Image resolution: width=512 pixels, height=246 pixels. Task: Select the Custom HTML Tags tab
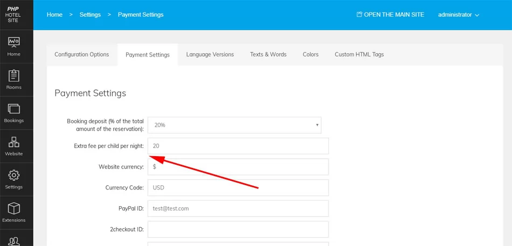359,54
